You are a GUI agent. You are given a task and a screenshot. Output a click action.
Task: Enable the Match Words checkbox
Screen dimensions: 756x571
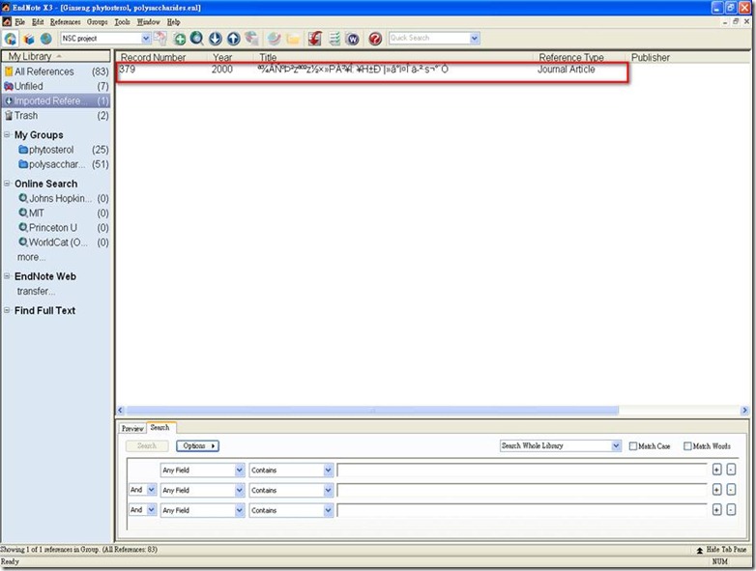pos(687,446)
